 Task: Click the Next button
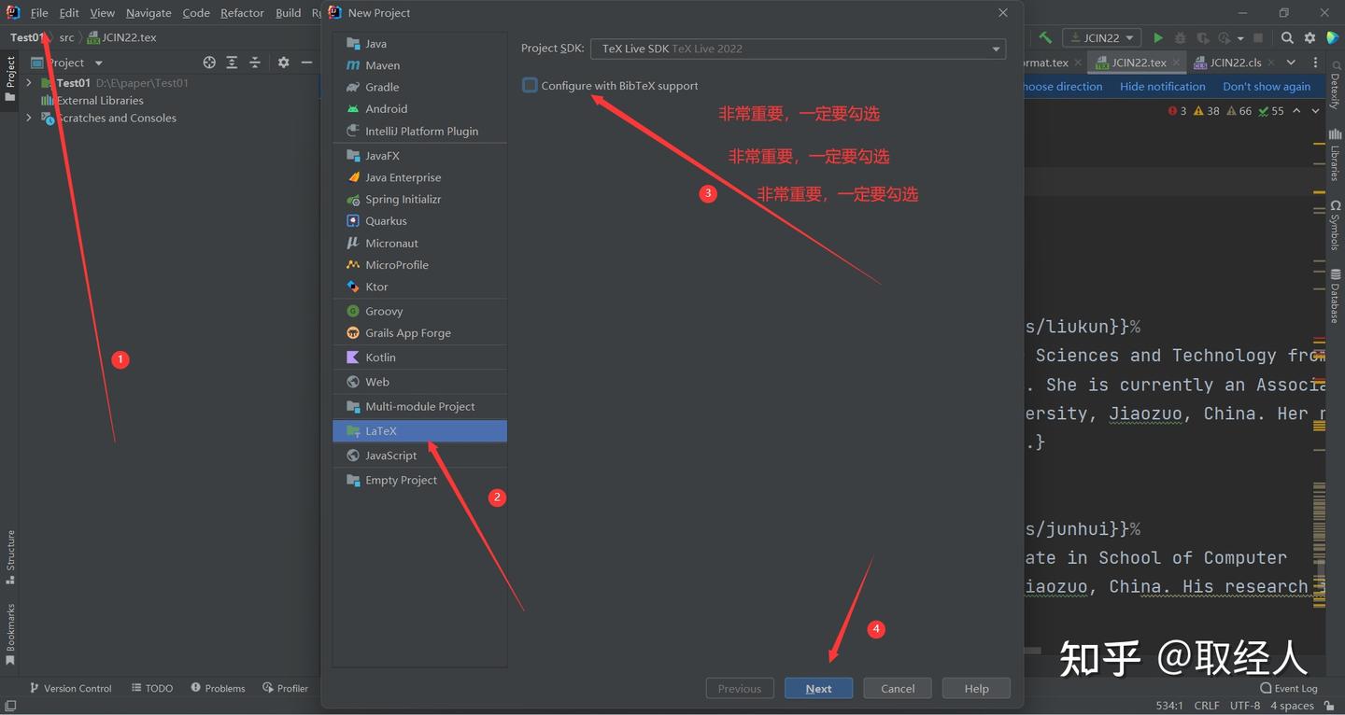818,688
